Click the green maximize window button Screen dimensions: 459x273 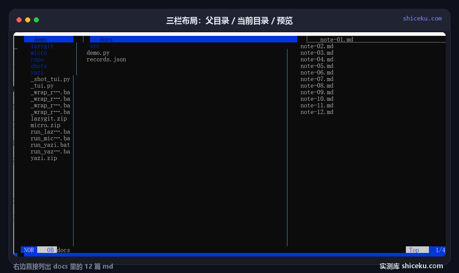coord(36,20)
